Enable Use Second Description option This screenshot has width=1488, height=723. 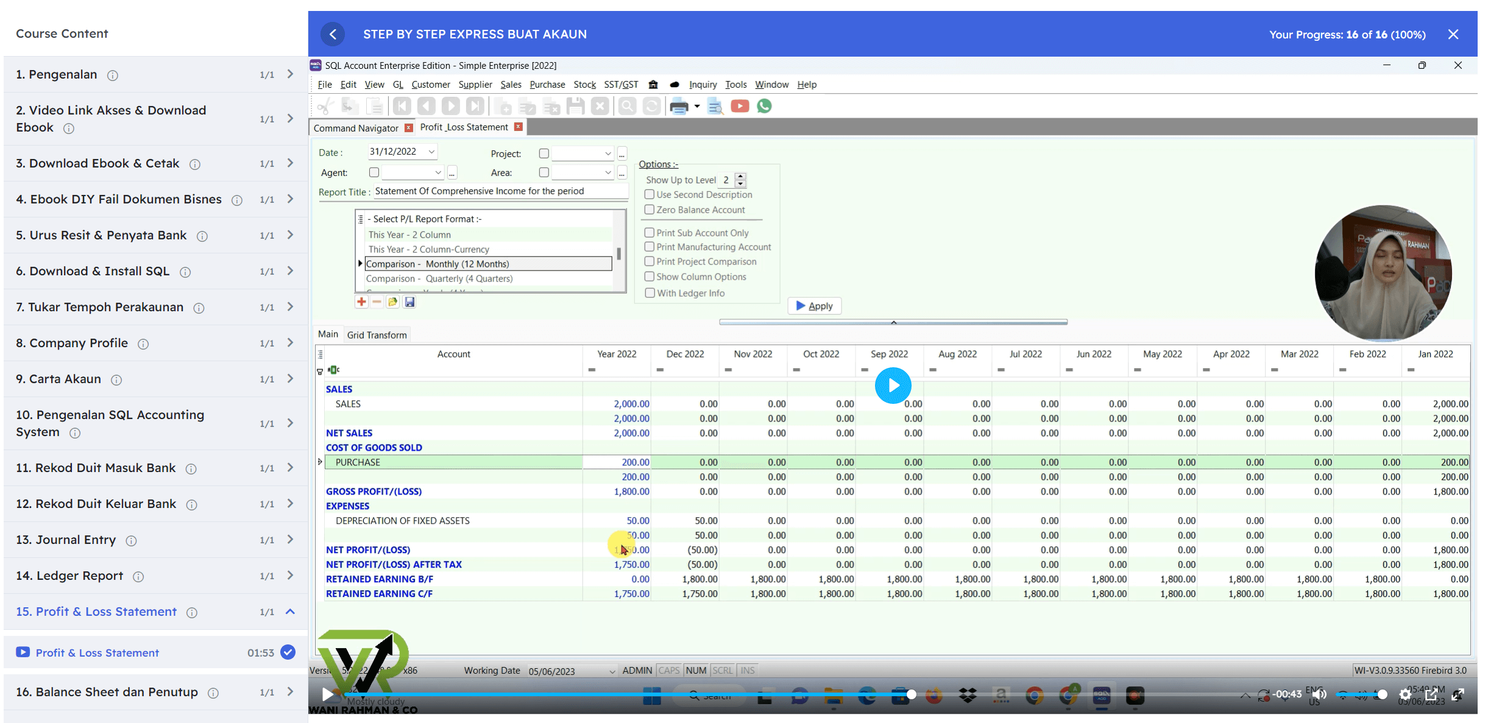click(x=650, y=194)
